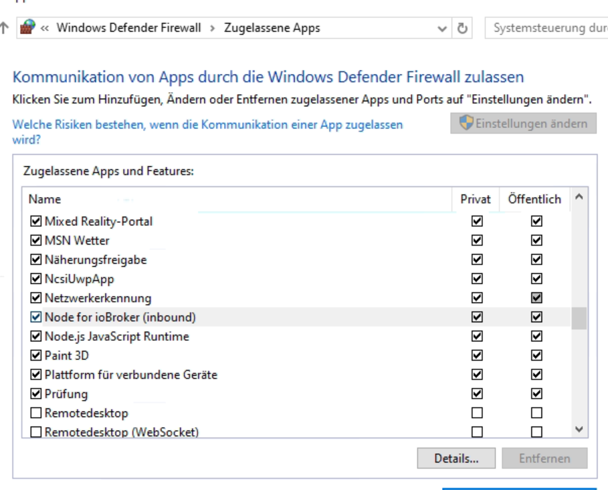Viewport: 608px width, 490px height.
Task: Toggle Privat checkbox for Näherungsfreigabe
Action: click(477, 259)
